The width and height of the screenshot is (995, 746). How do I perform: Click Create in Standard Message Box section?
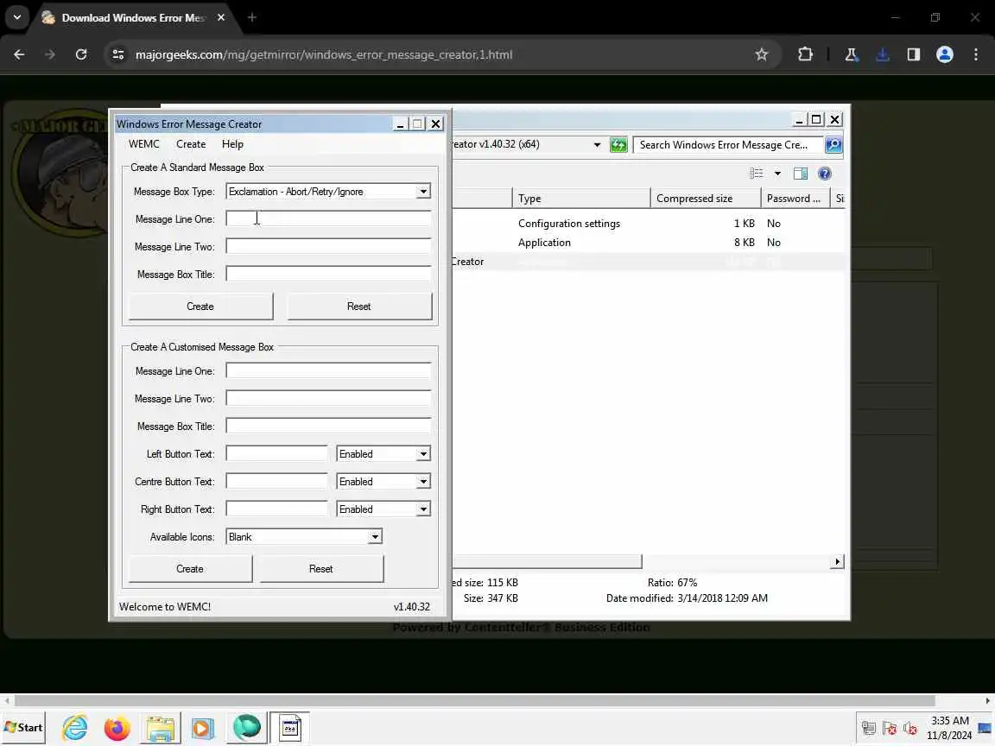[x=200, y=307]
